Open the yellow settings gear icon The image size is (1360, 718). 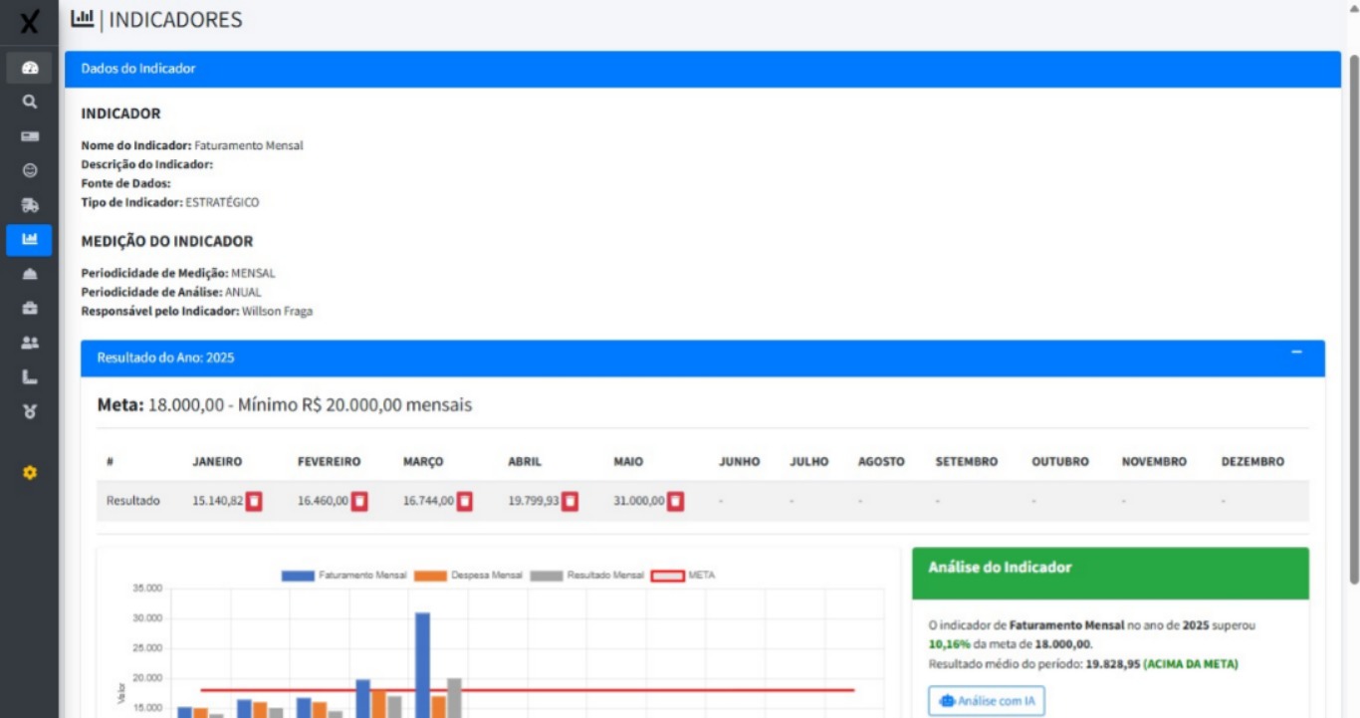pyautogui.click(x=29, y=473)
